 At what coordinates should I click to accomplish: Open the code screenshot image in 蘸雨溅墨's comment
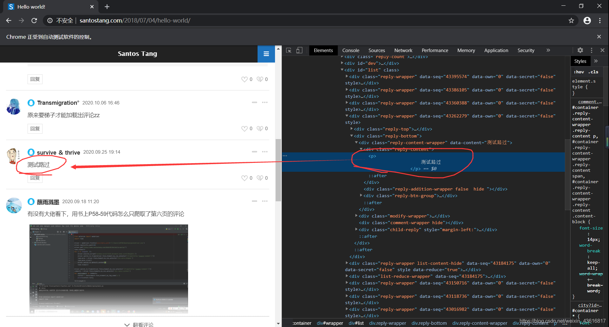(109, 269)
